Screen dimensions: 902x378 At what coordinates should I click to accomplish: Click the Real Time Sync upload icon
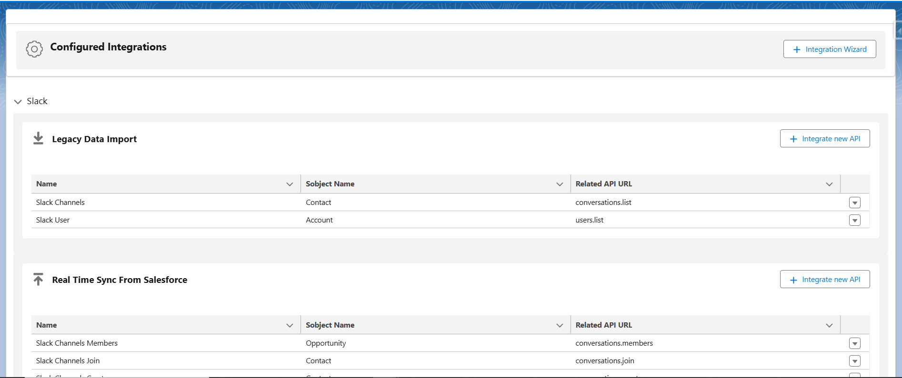(x=39, y=279)
